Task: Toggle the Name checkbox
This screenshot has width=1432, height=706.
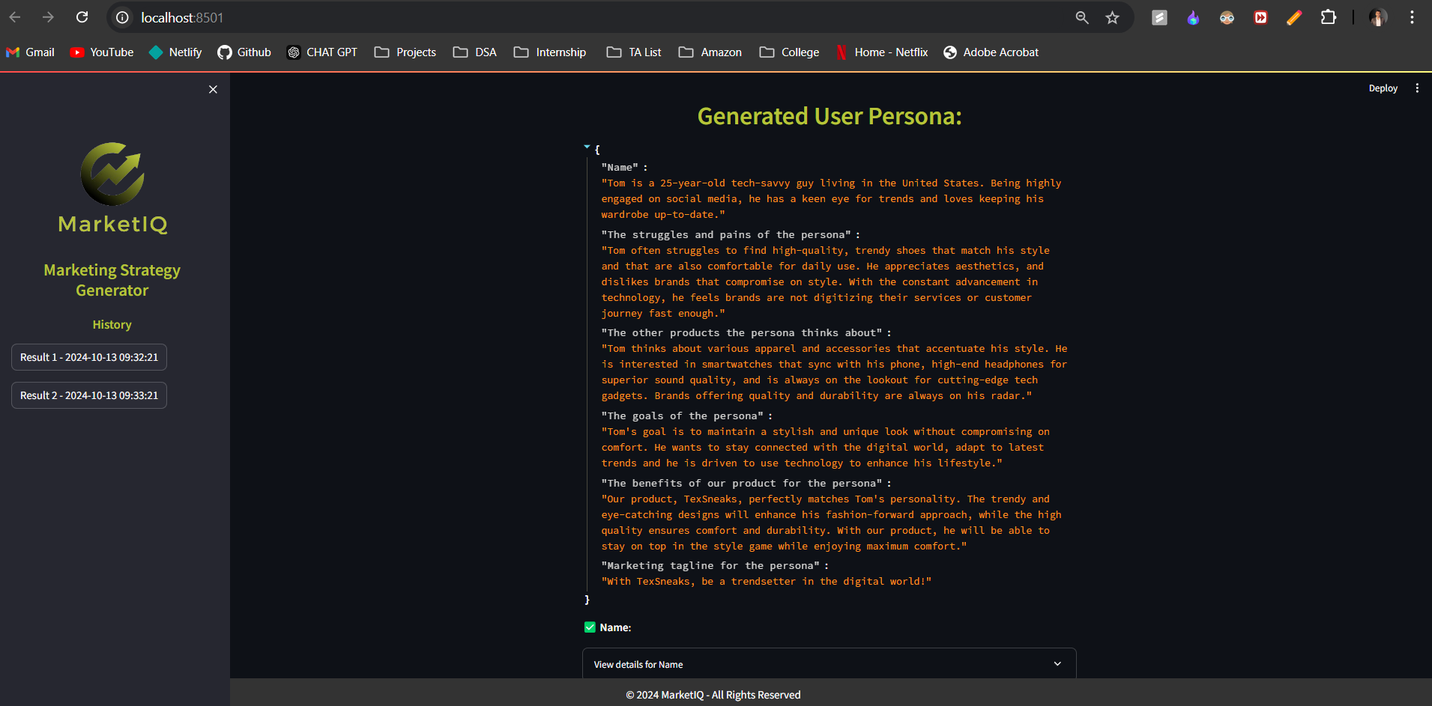Action: pos(590,627)
